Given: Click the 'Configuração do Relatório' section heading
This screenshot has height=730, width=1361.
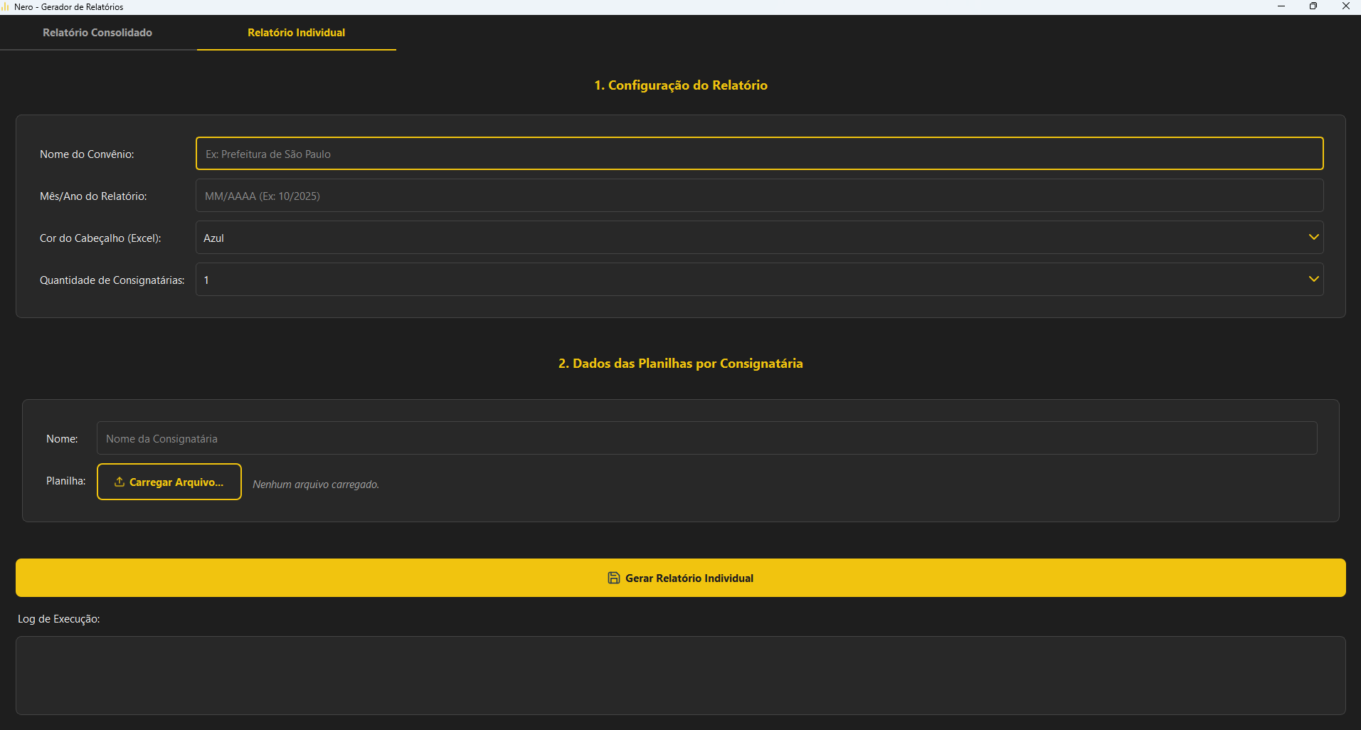Looking at the screenshot, I should (x=680, y=85).
